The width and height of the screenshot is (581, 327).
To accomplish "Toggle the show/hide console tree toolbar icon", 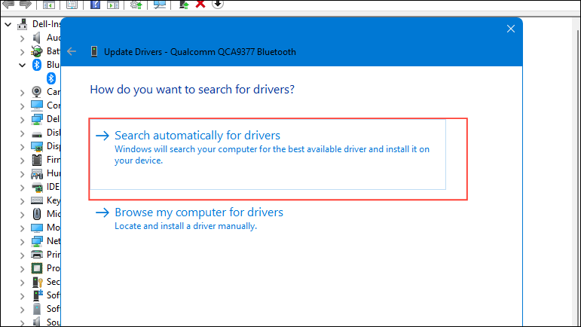I will click(48, 5).
